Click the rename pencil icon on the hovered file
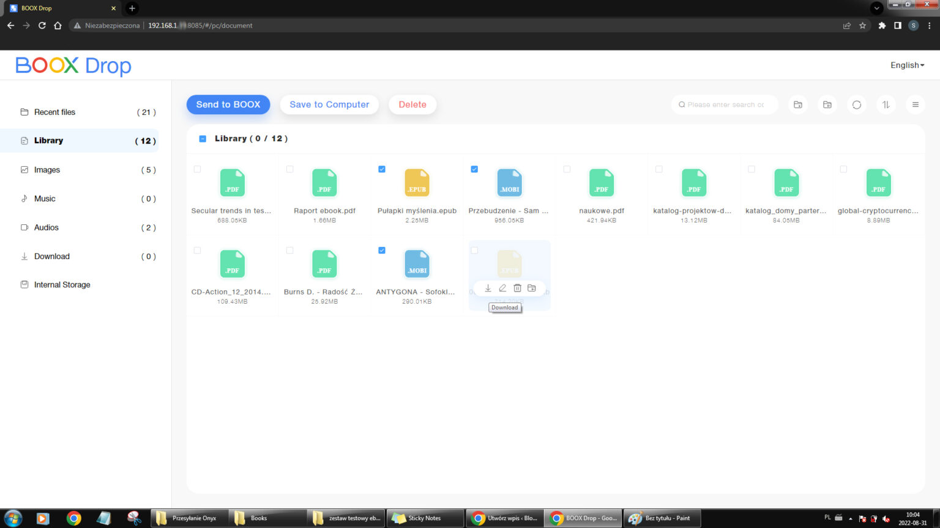Screen dimensions: 940x528 tap(502, 288)
